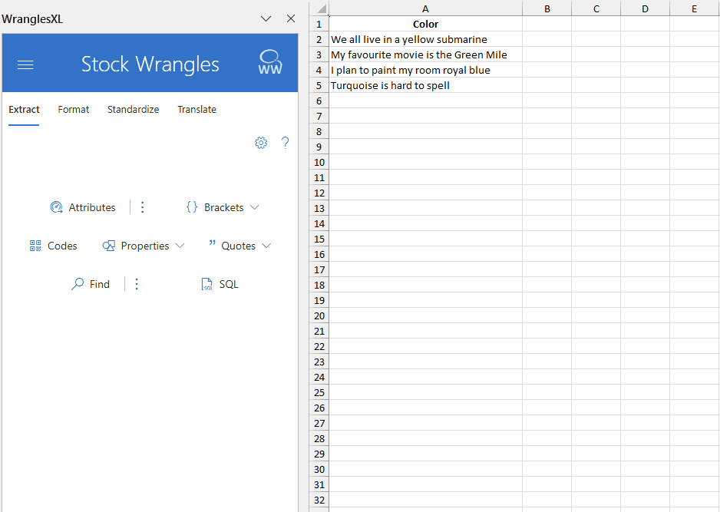The height and width of the screenshot is (512, 720).
Task: Select column B header
Action: tap(547, 8)
